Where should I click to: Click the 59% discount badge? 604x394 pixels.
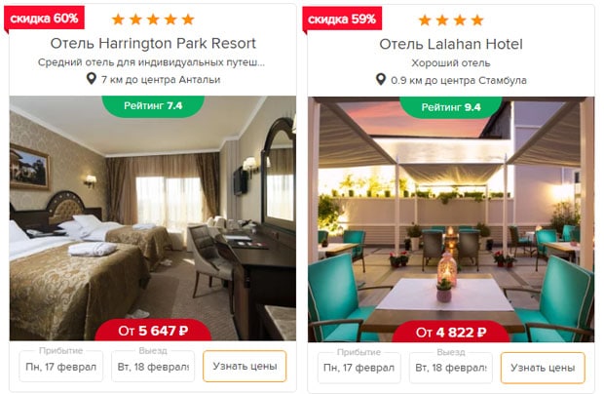(x=342, y=20)
